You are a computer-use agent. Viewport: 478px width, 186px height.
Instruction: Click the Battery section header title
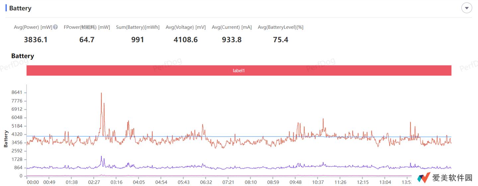(20, 8)
